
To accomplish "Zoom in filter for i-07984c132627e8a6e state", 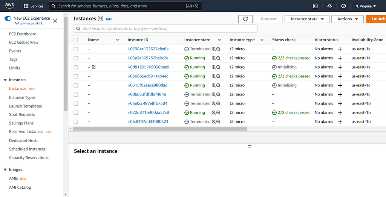I will (x=214, y=49).
